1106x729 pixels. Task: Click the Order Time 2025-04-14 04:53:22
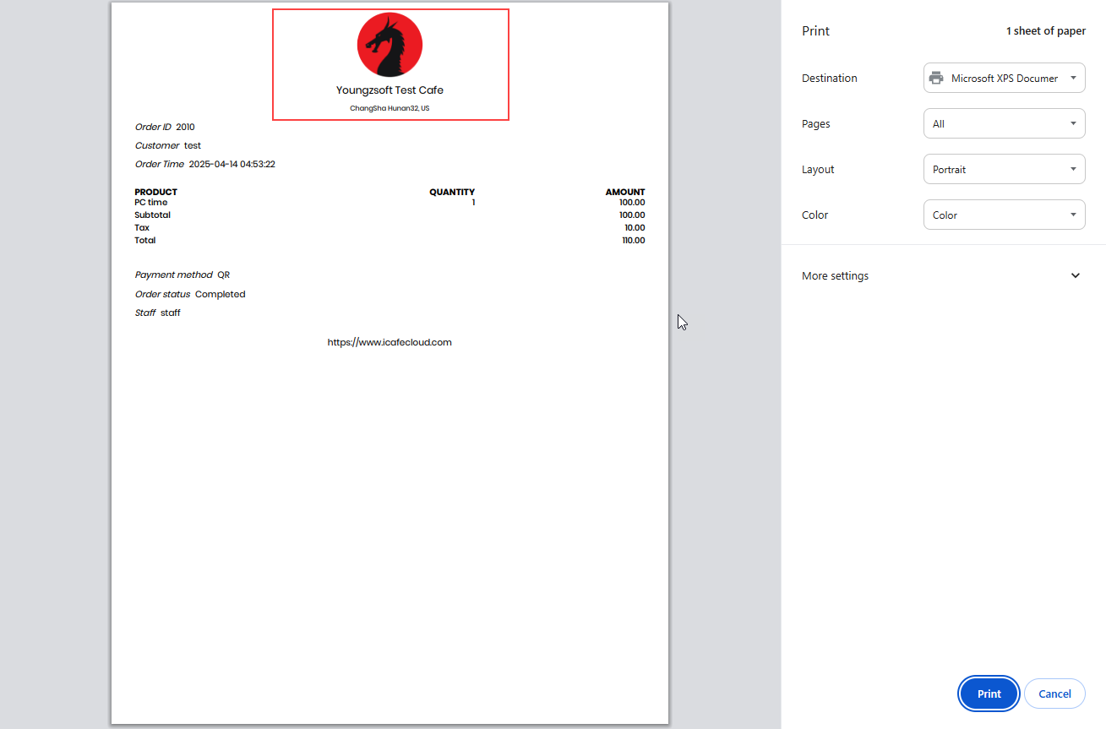tap(232, 164)
